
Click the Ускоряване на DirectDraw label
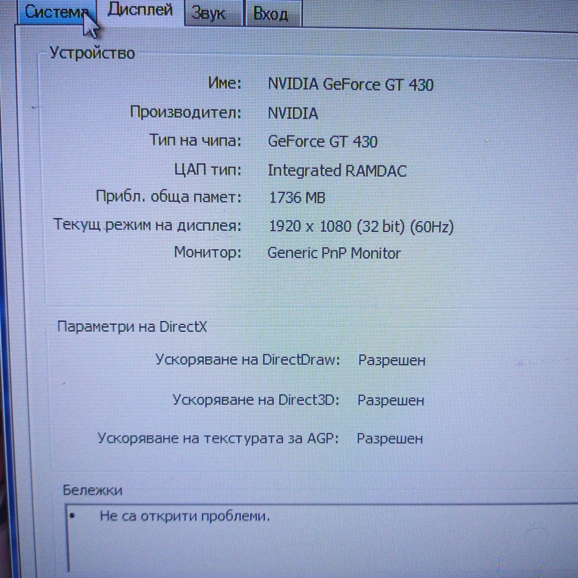click(248, 360)
